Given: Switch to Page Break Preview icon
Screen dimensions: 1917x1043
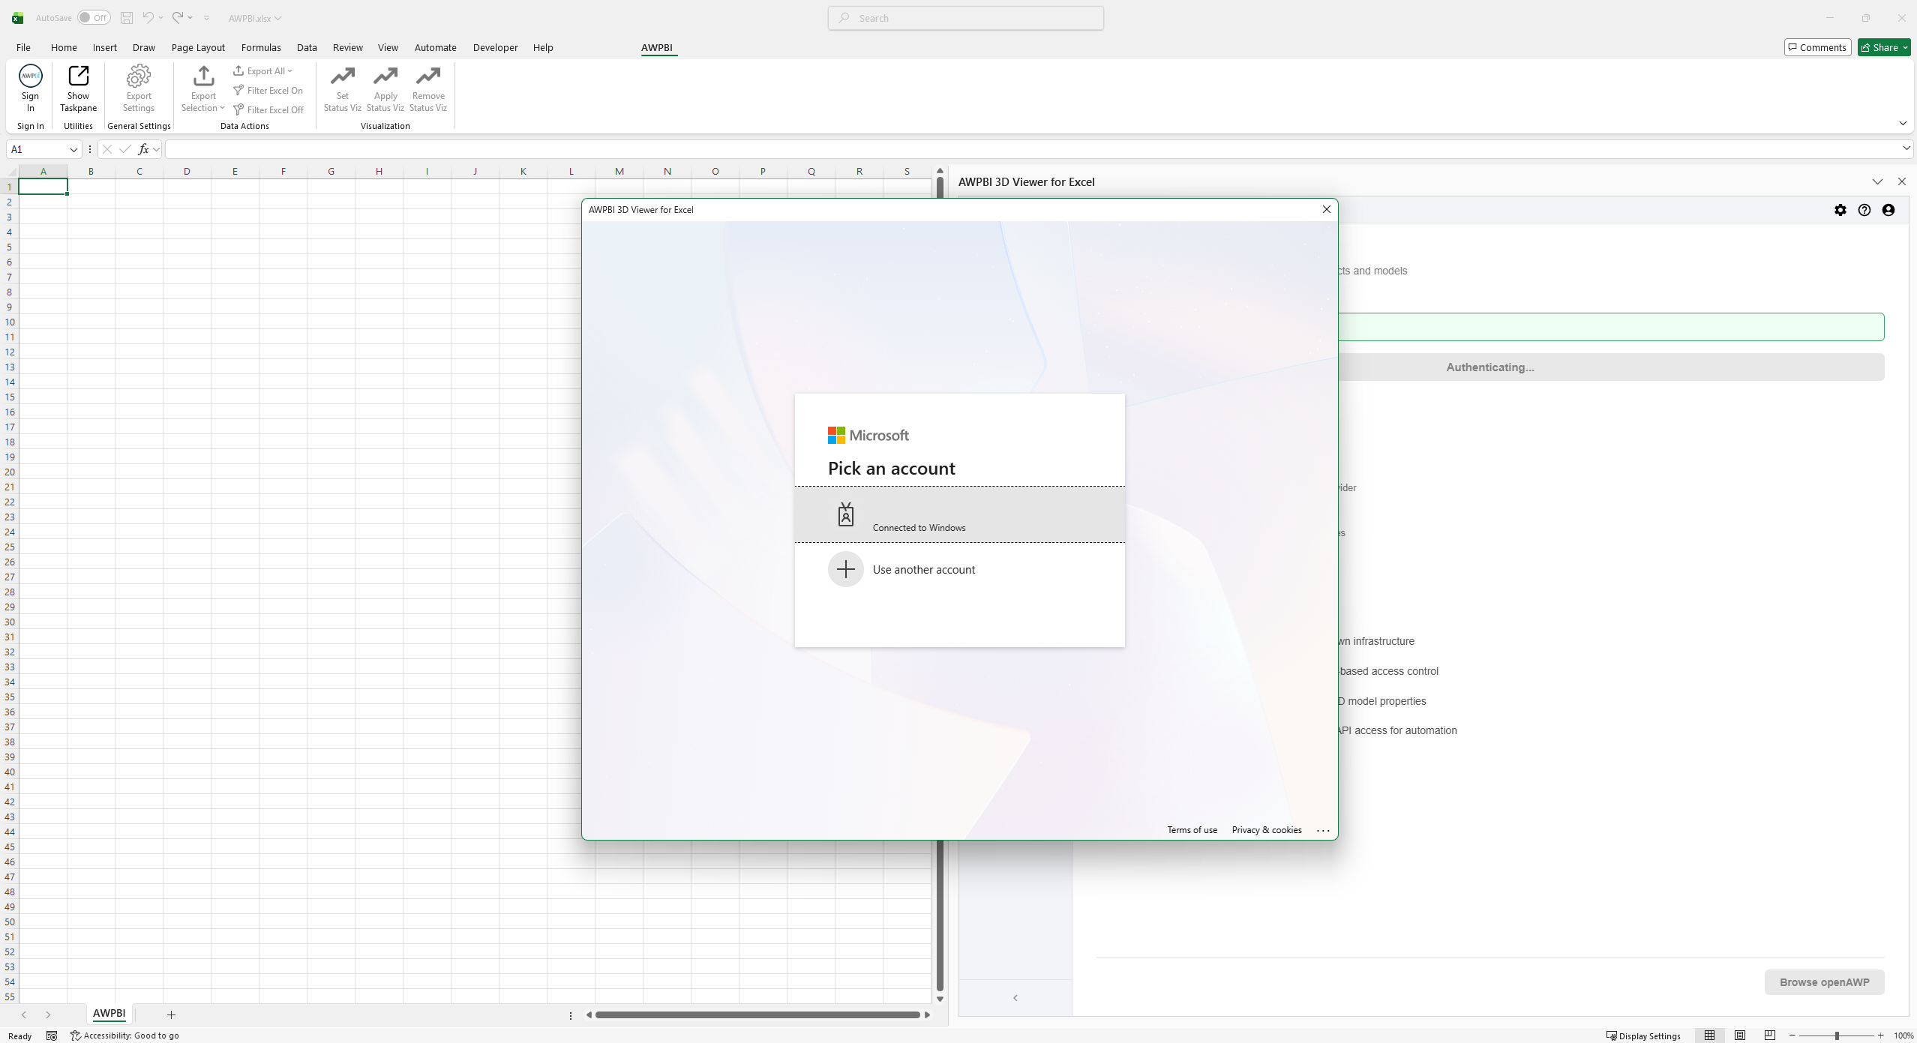Looking at the screenshot, I should click(x=1770, y=1036).
